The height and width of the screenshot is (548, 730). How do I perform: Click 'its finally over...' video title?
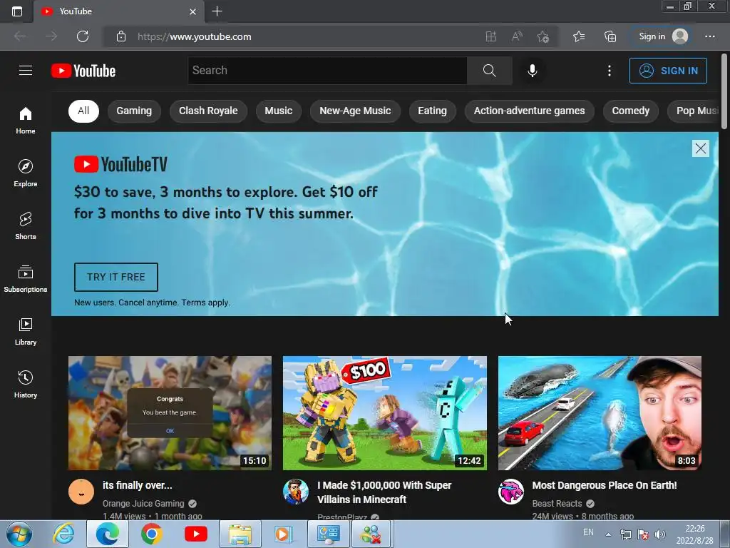click(138, 485)
